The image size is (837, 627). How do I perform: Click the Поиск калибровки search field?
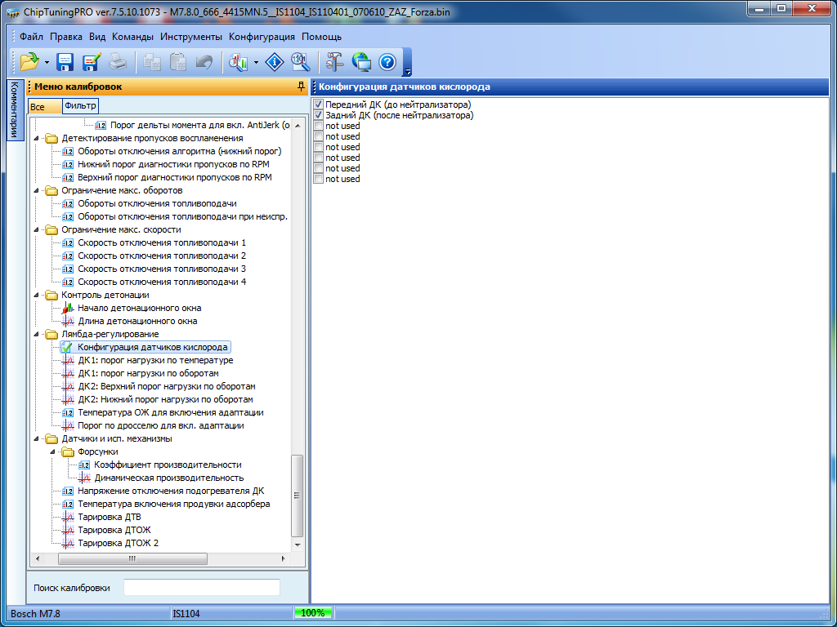point(201,588)
